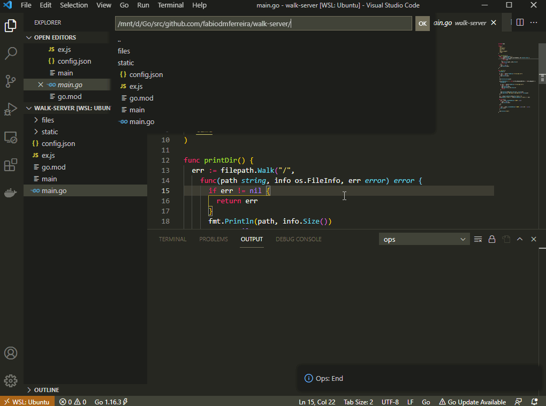The image size is (546, 406).
Task: Click the Ln 15, Col 22 cursor position
Action: [317, 402]
